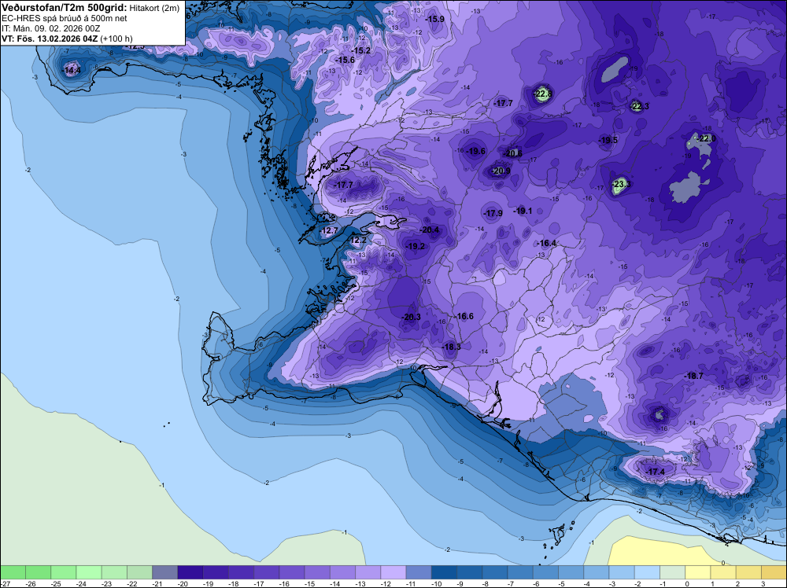Select the dark purple legend swatch labeled -20

click(190, 572)
